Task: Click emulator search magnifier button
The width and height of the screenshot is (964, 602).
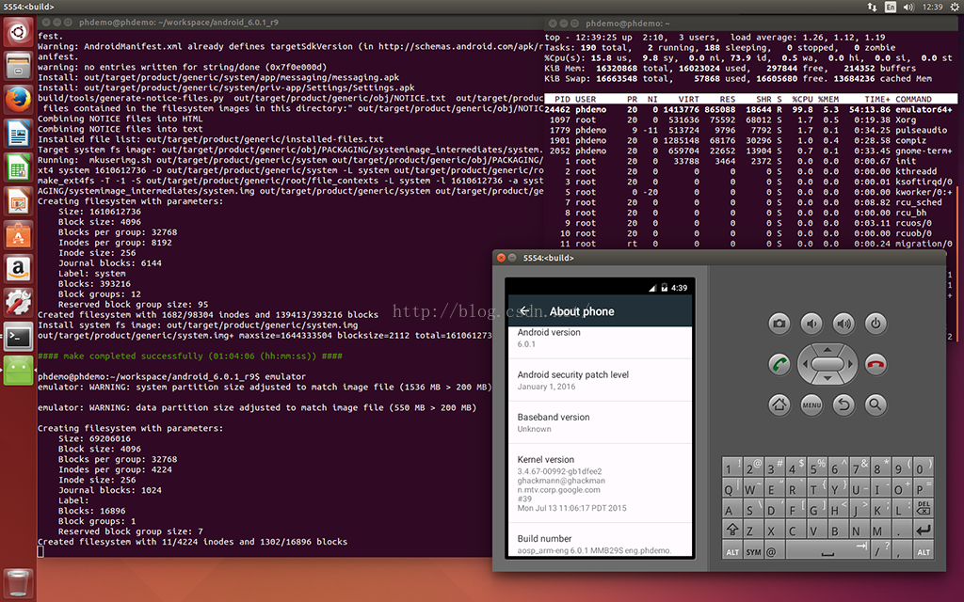Action: click(876, 404)
